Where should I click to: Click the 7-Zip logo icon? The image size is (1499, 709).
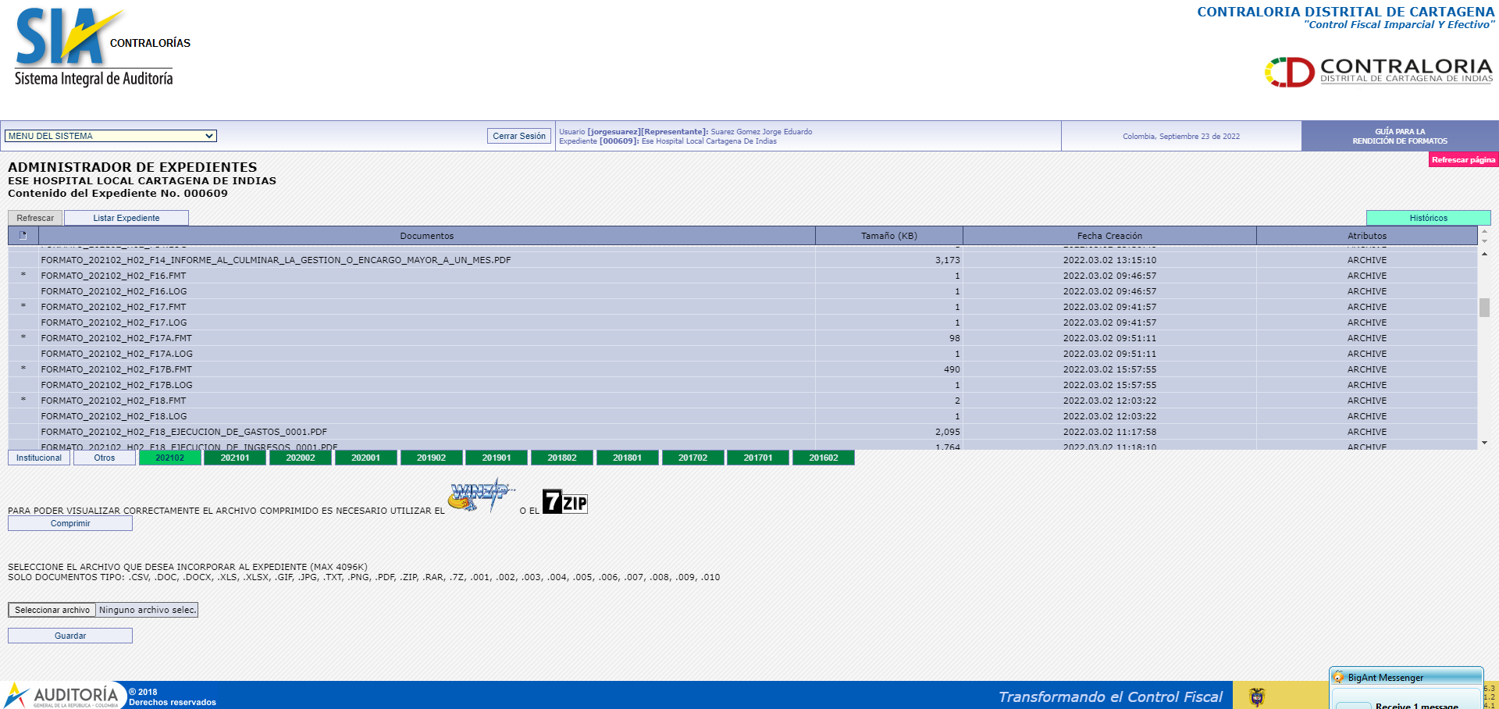tap(564, 502)
